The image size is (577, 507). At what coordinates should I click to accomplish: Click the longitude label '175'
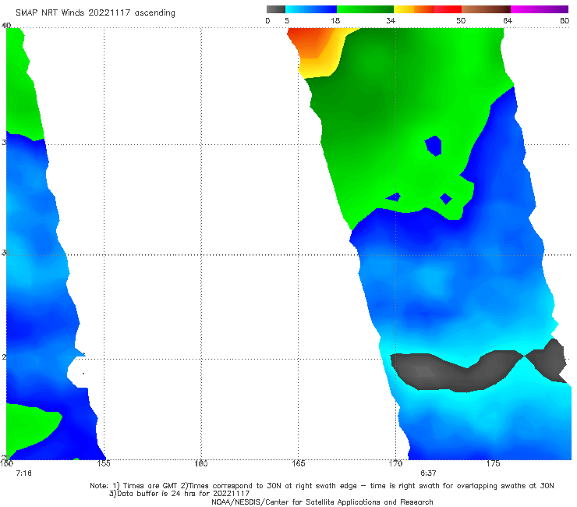click(493, 463)
